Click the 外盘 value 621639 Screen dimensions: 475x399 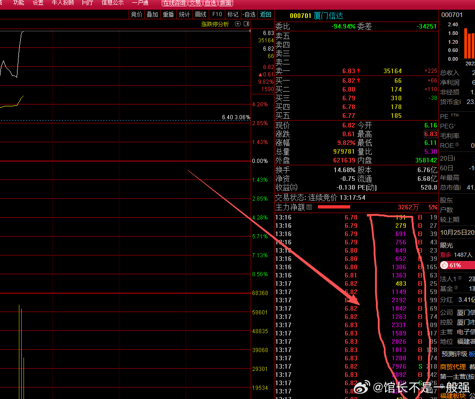[344, 160]
